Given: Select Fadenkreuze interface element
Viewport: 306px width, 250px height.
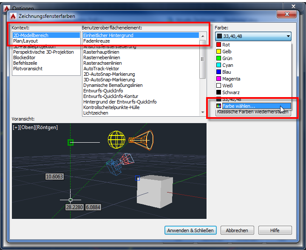Looking at the screenshot, I should (x=96, y=41).
